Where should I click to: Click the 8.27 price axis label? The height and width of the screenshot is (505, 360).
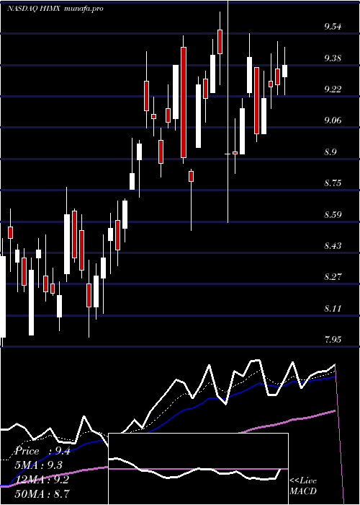(333, 276)
